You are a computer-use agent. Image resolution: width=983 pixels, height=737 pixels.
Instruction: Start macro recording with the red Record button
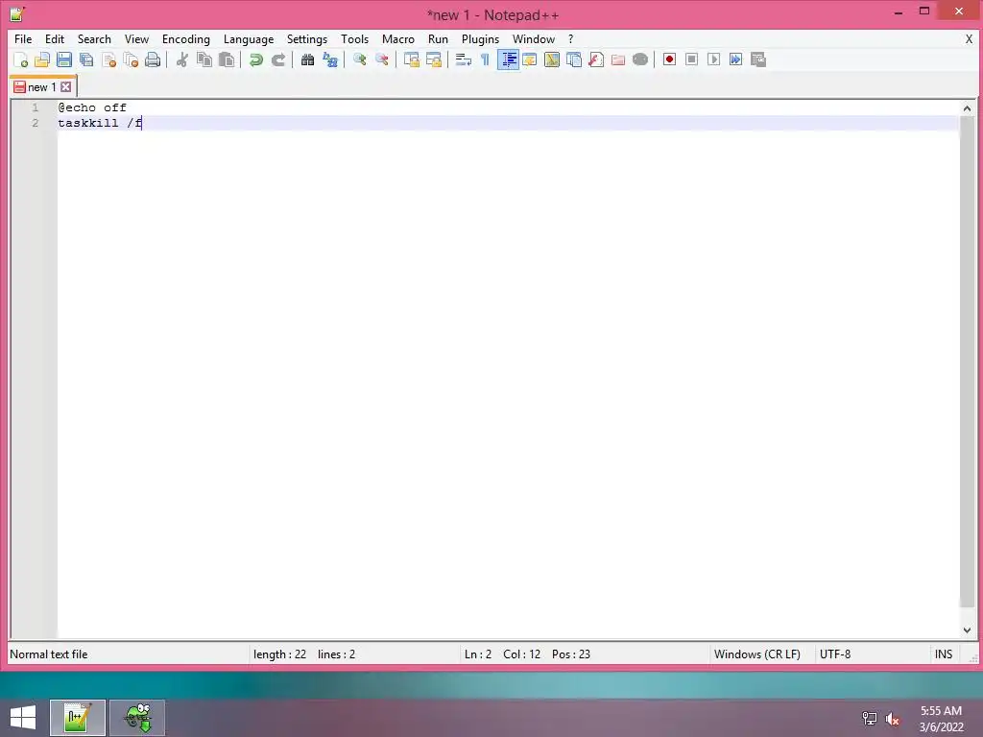point(669,59)
